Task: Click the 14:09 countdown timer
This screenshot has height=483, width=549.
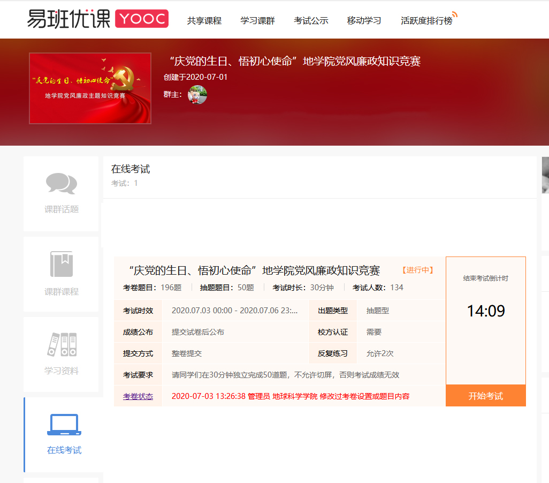Action: coord(485,311)
